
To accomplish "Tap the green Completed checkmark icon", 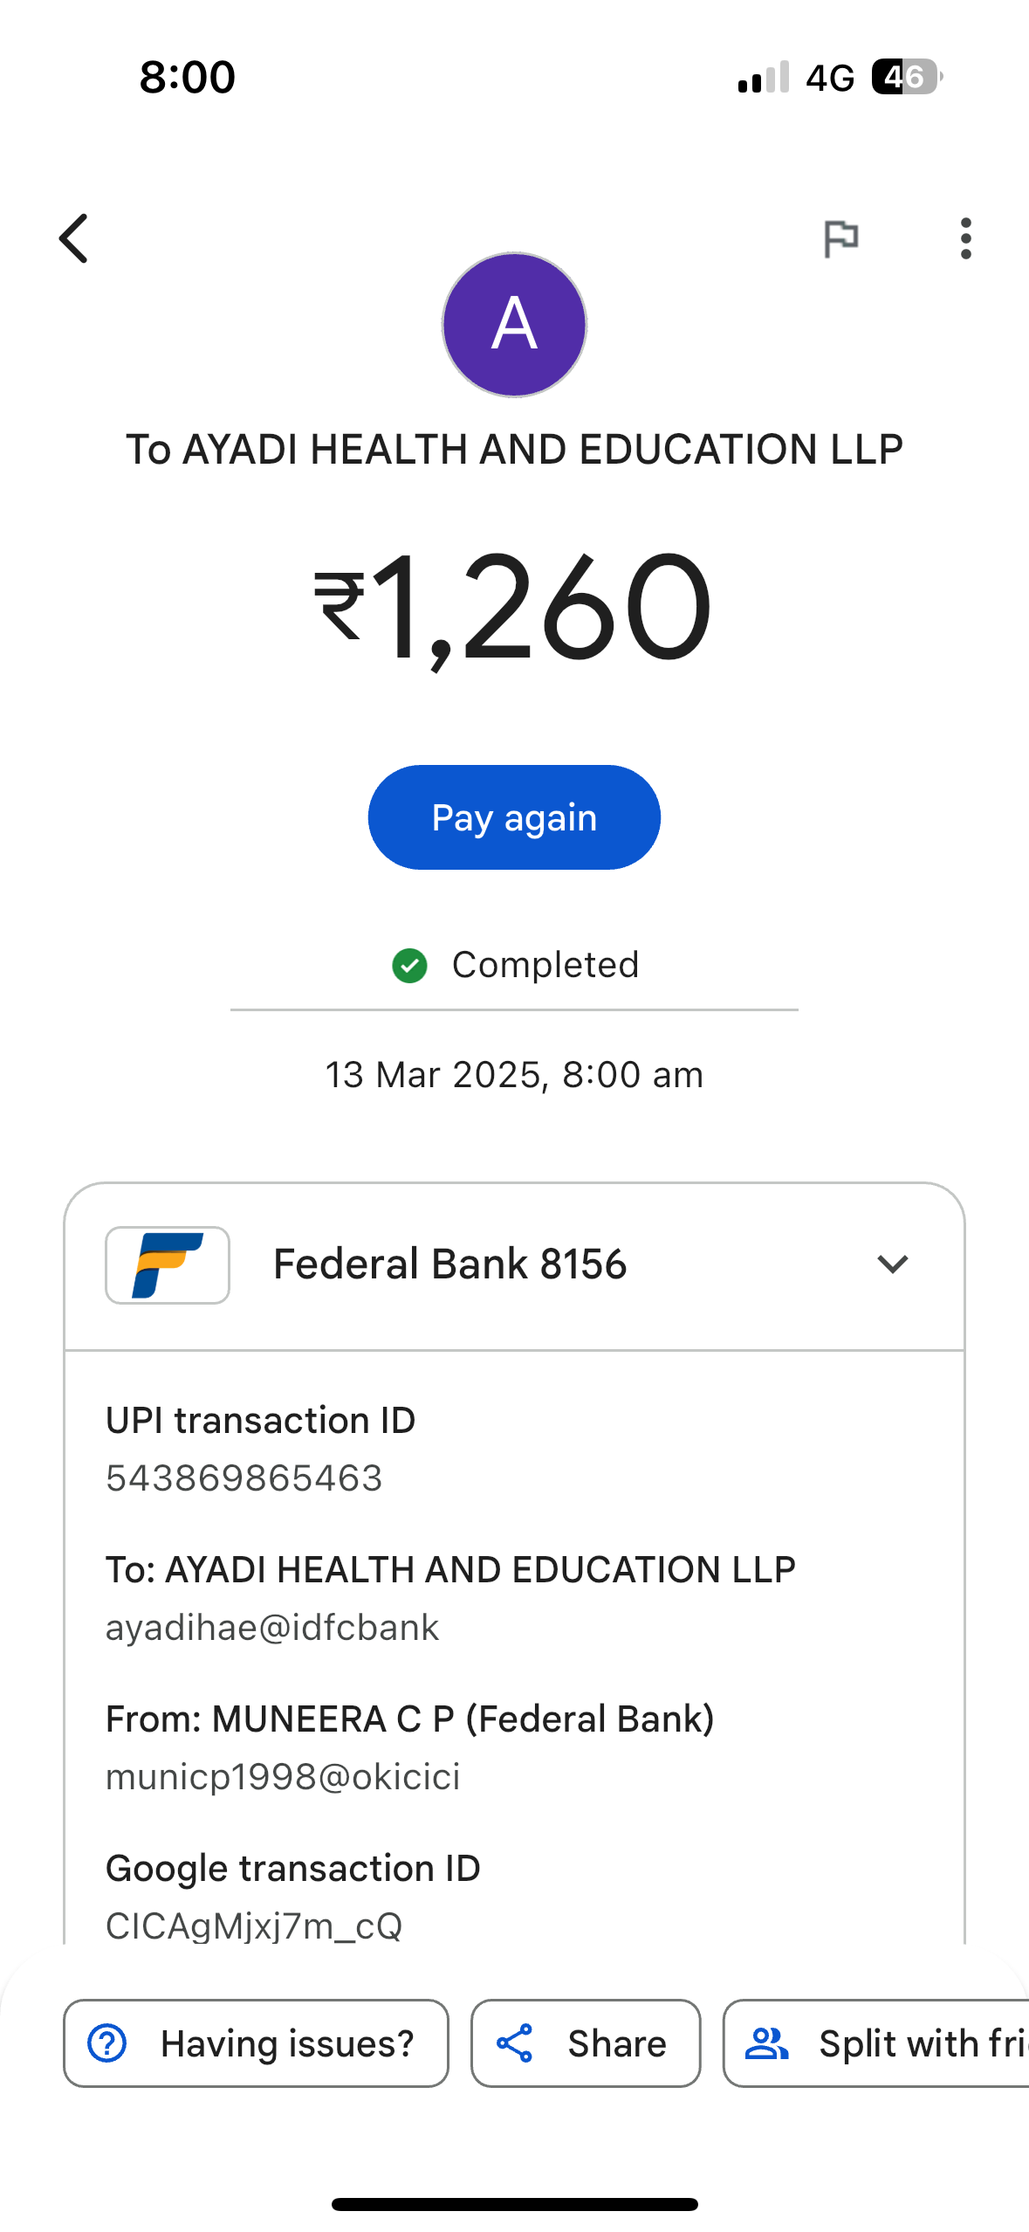I will coord(409,965).
